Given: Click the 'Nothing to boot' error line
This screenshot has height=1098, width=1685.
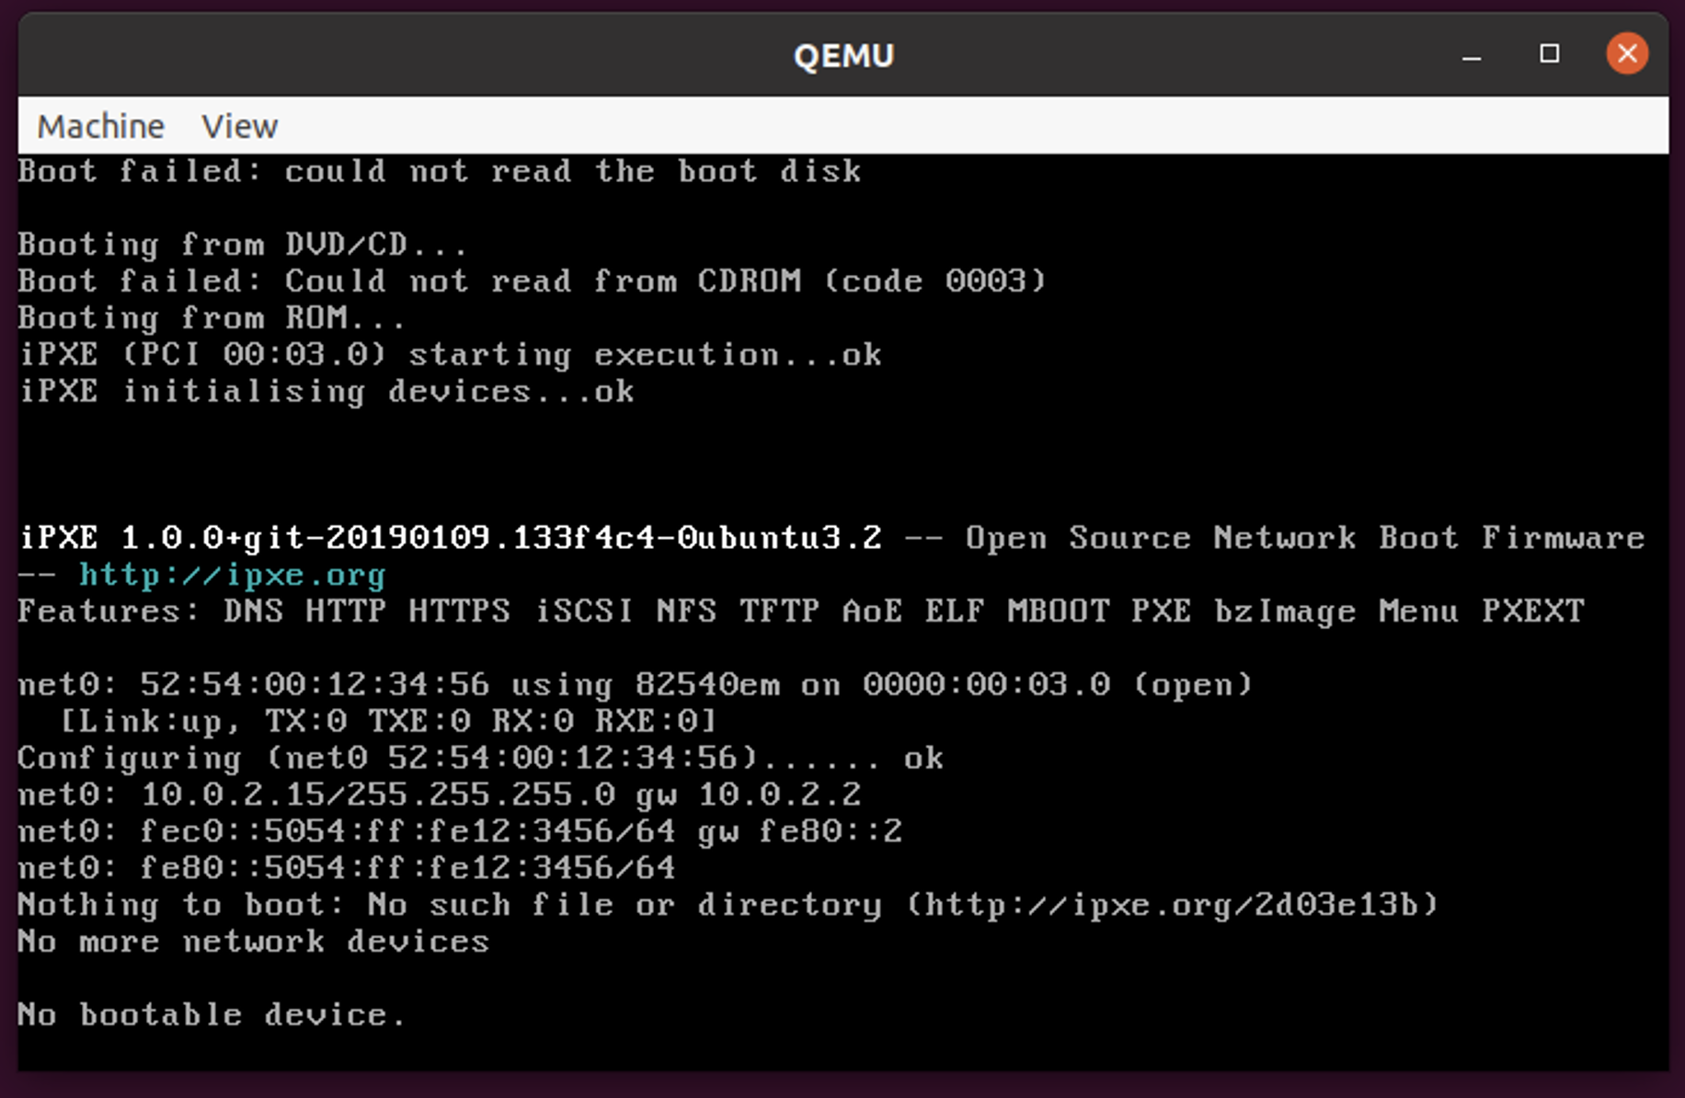Looking at the screenshot, I should click(x=728, y=905).
